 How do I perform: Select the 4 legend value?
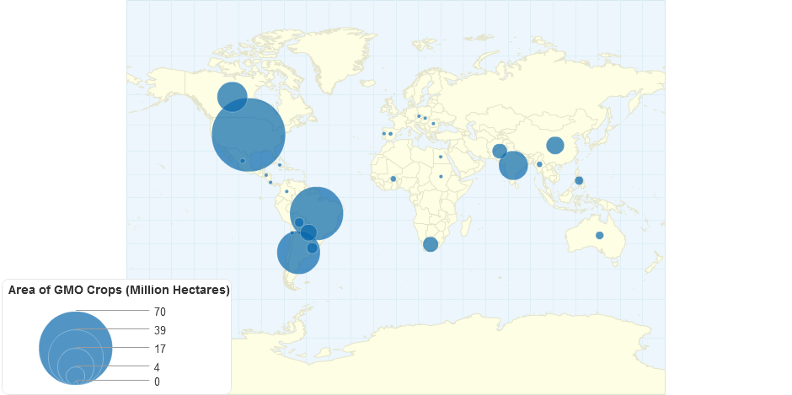point(157,367)
